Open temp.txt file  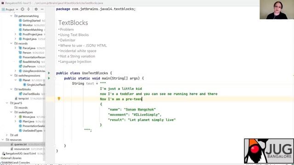(x=23, y=99)
